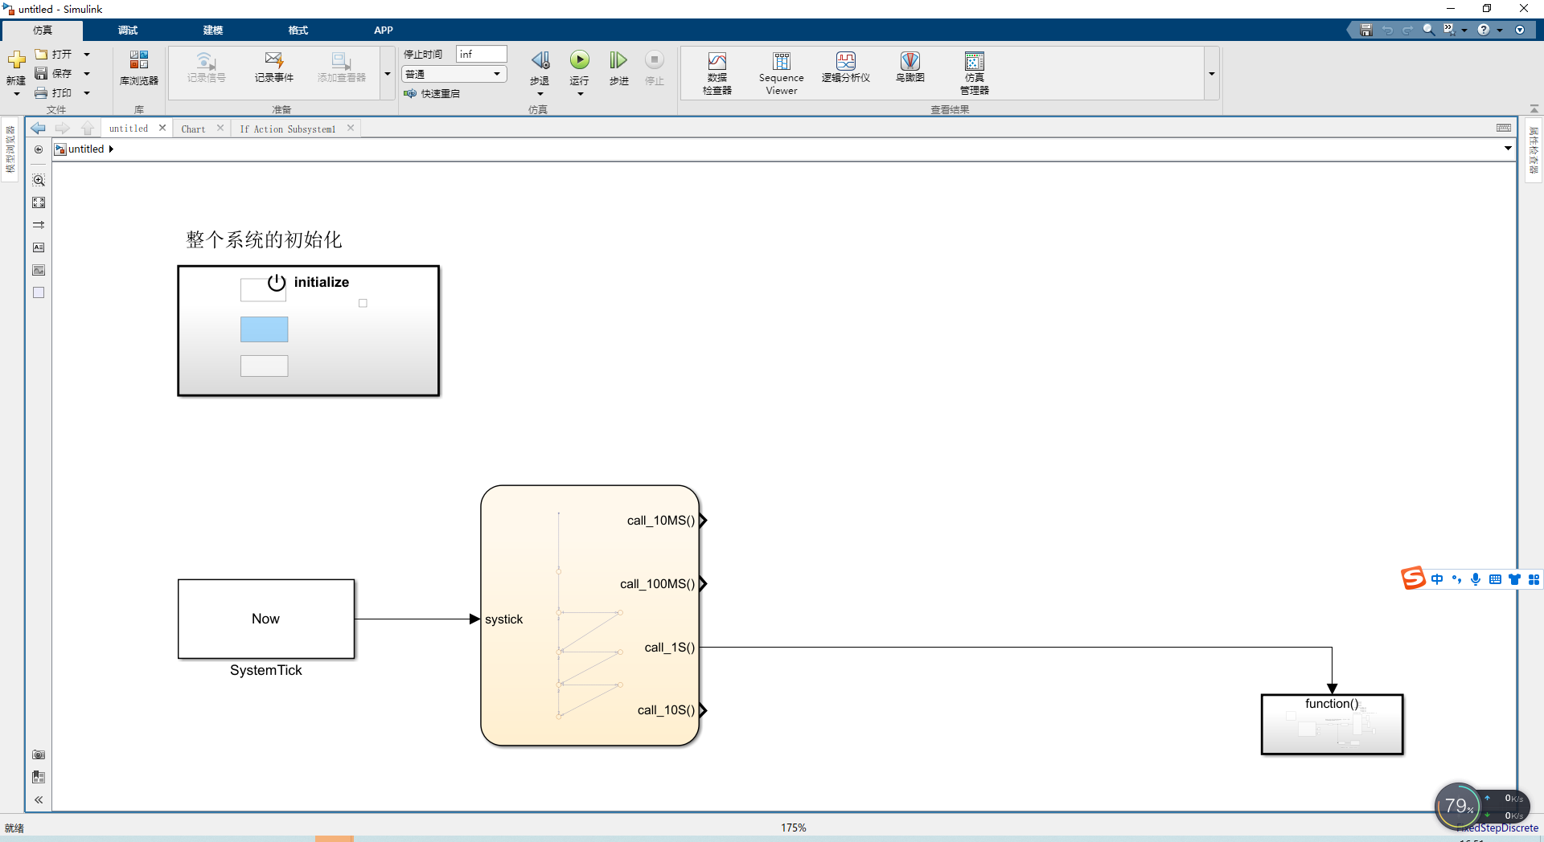Screen dimensions: 1544x842
Task: Click the untitled breadcrumb path
Action: coord(86,149)
